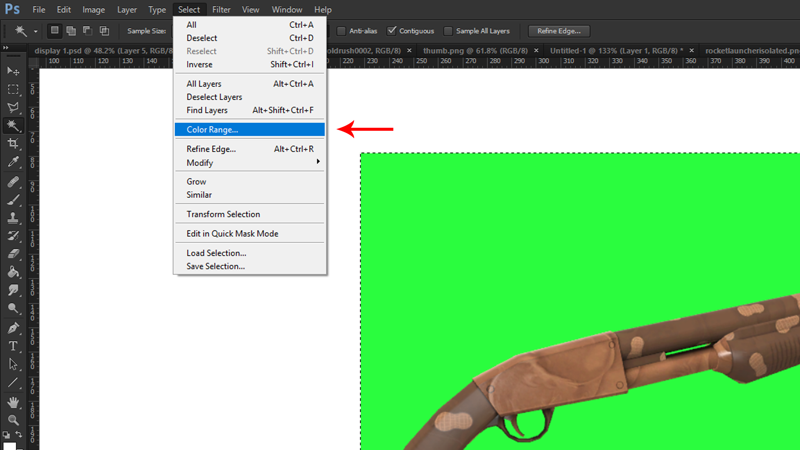Select the Eraser tool

click(x=13, y=254)
